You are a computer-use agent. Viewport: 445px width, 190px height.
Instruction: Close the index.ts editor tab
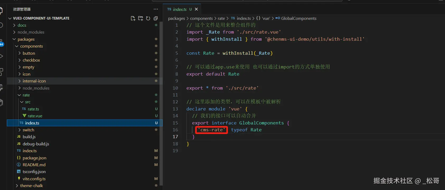(196, 9)
